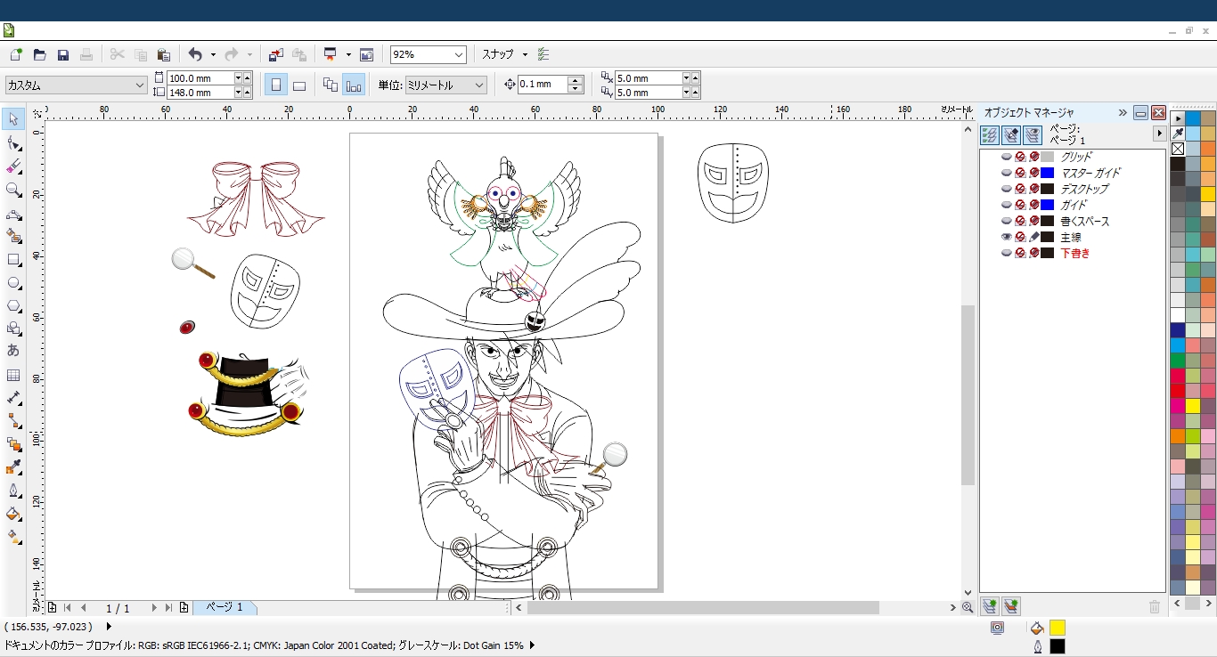The width and height of the screenshot is (1217, 657).
Task: Open the カスタム page size dropdown
Action: (140, 85)
